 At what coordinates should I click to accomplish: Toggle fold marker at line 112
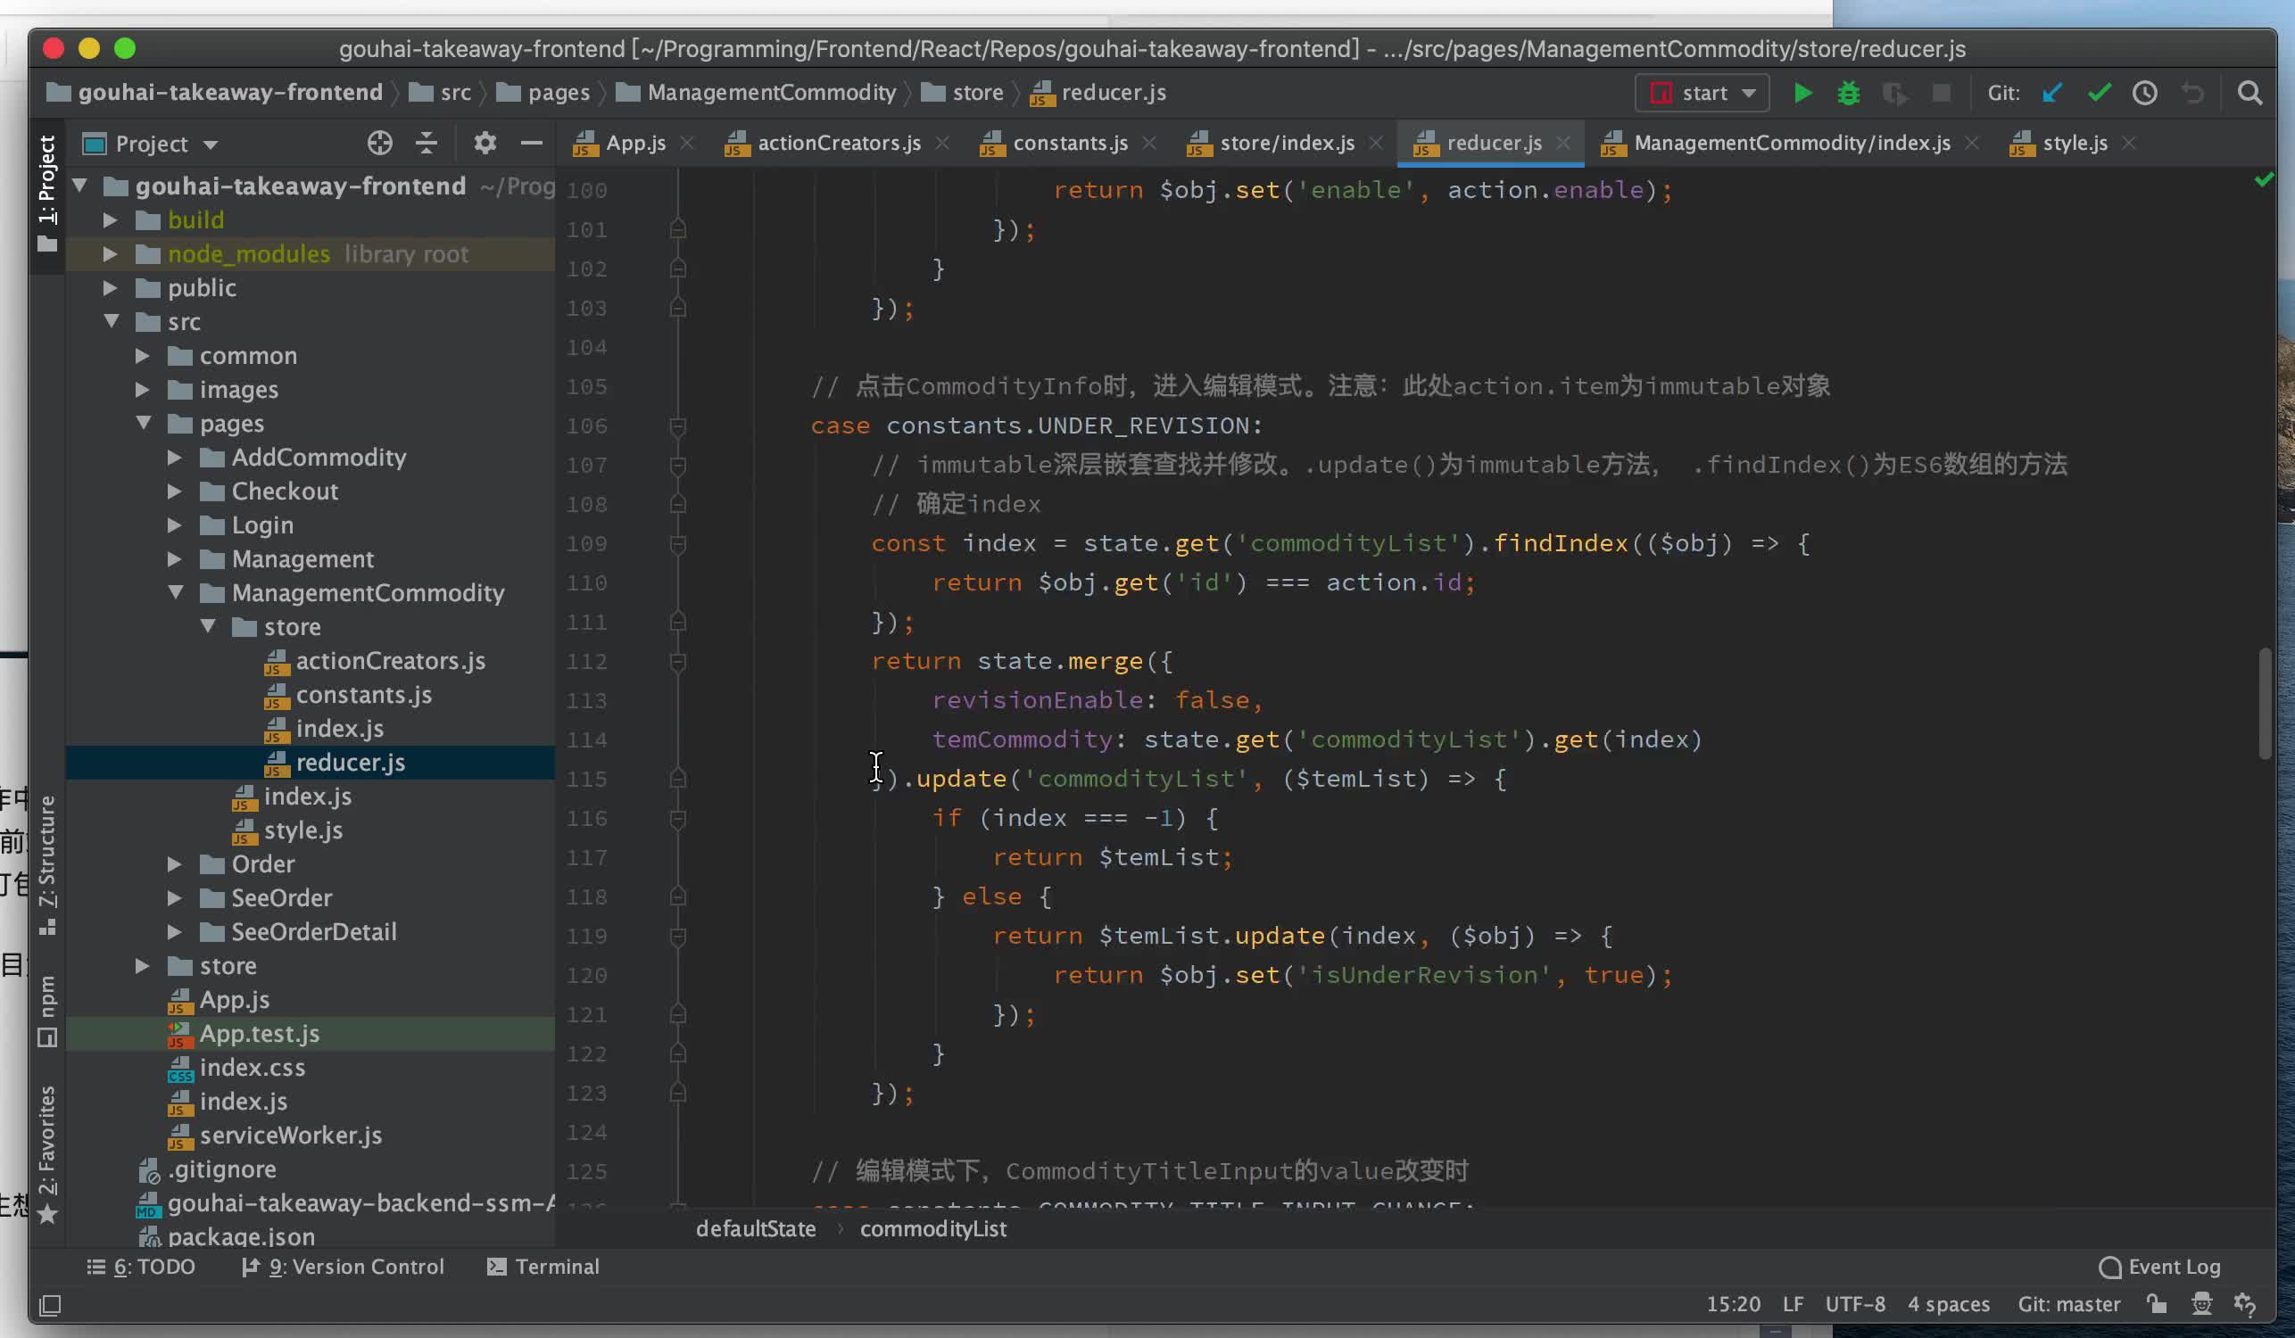click(x=677, y=662)
